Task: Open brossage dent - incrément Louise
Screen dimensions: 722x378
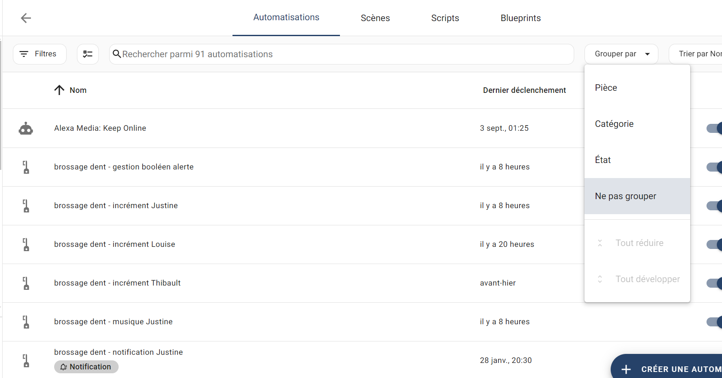Action: 115,244
